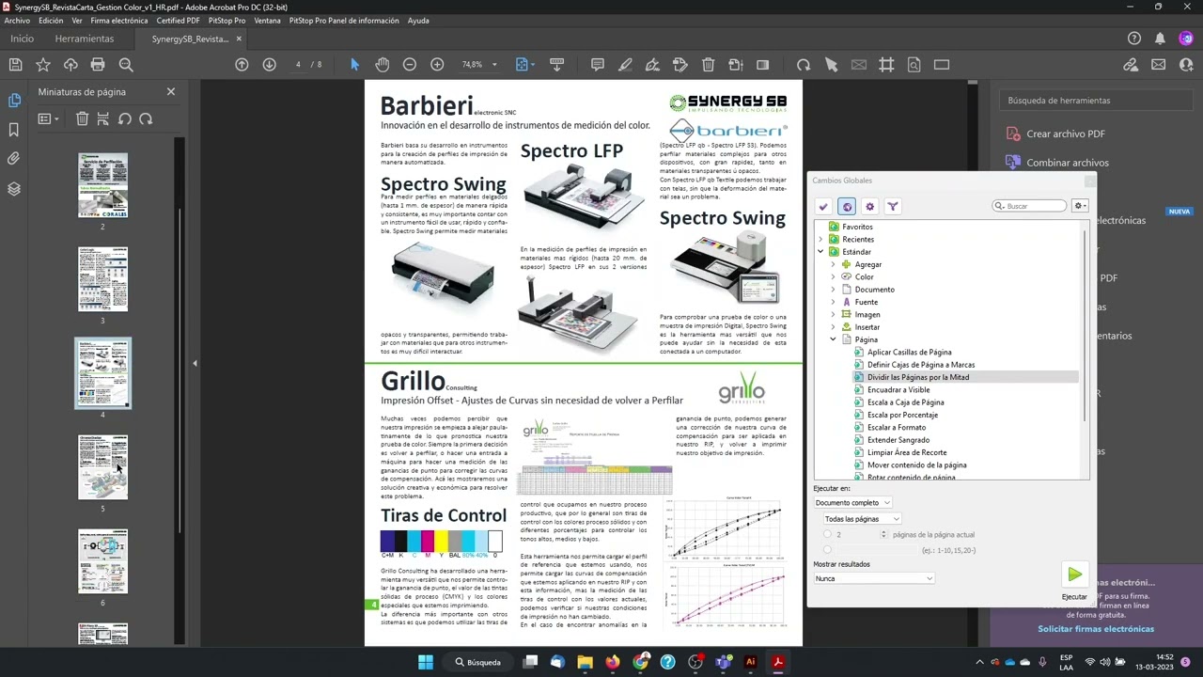Image resolution: width=1203 pixels, height=677 pixels.
Task: Go to previous page with up arrow
Action: (x=242, y=65)
